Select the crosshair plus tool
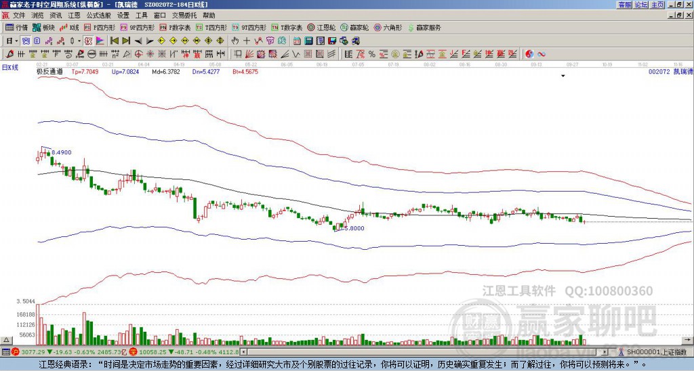The height and width of the screenshot is (371, 694). [247, 41]
